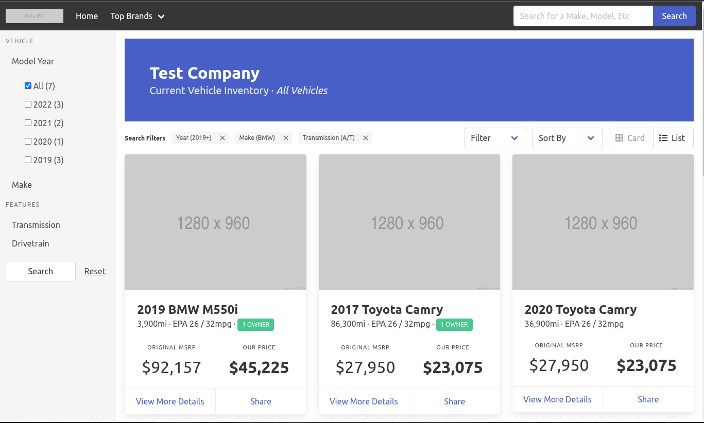Click the blue Search button in navbar
Image resolution: width=704 pixels, height=423 pixels.
[674, 16]
